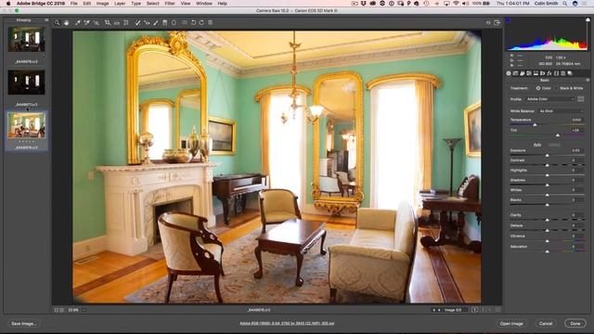Choose the Transform tool
The height and width of the screenshot is (334, 594).
(126, 22)
